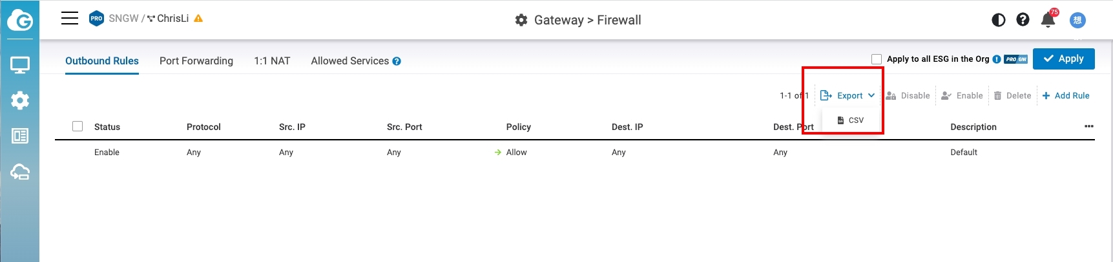Toggle the select-all rules checkbox
This screenshot has height=262, width=1113.
pyautogui.click(x=78, y=126)
